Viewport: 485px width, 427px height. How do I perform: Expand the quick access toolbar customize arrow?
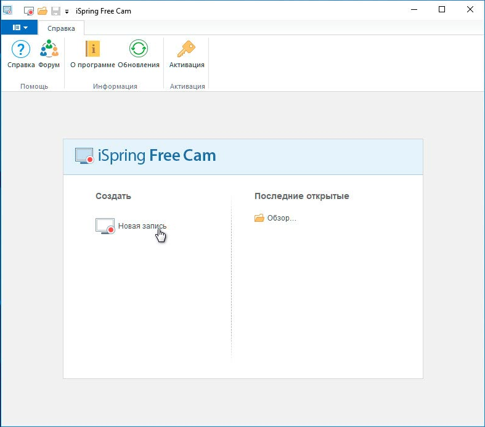67,12
